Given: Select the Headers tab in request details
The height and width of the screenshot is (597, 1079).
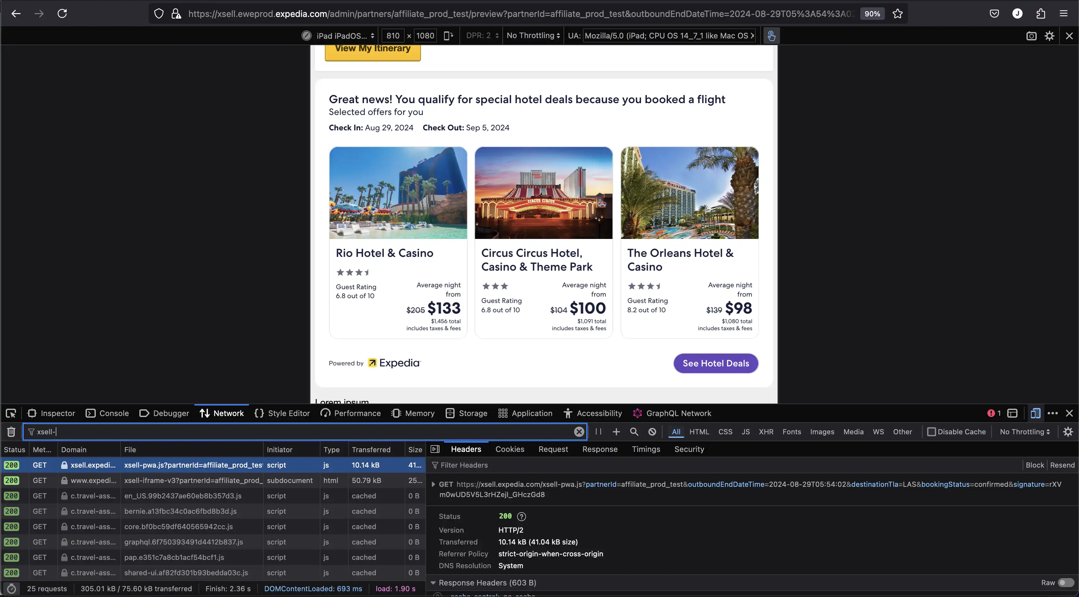Looking at the screenshot, I should pos(467,449).
